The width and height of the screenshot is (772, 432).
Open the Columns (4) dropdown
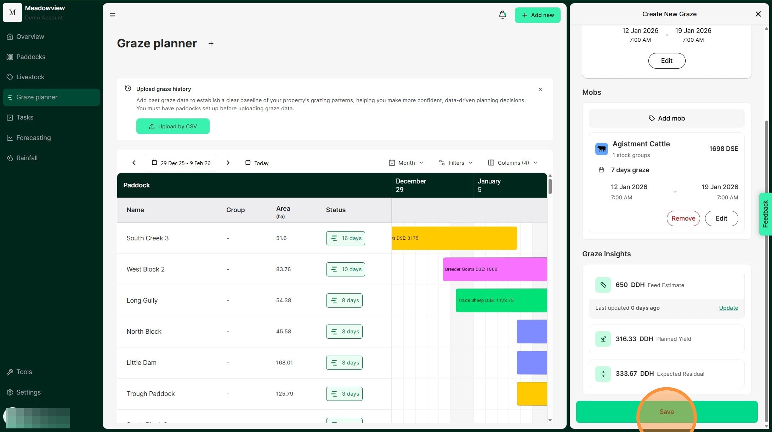513,163
